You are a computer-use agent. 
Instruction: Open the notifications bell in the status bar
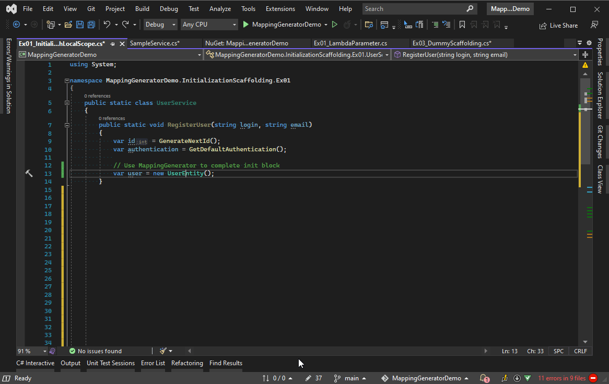click(483, 378)
